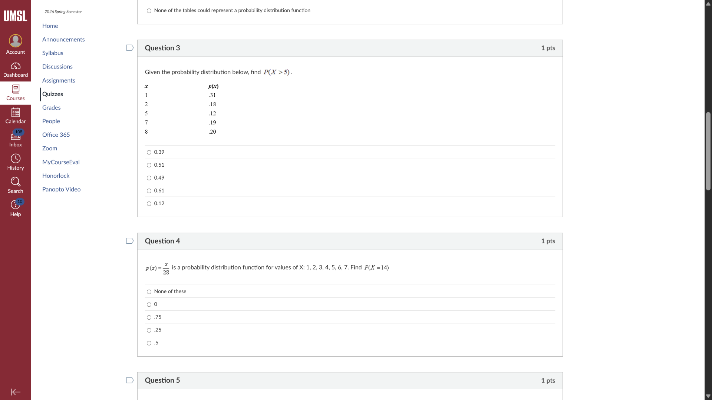Viewport: 712px width, 400px height.
Task: Open the Panopto Video link
Action: (x=61, y=189)
